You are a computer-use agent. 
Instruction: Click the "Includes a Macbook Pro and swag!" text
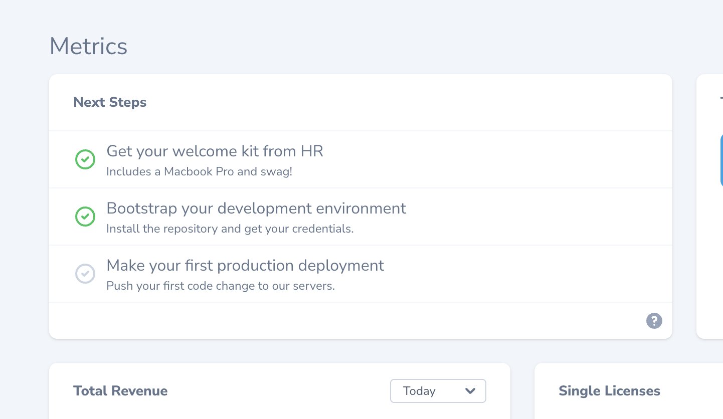[199, 172]
